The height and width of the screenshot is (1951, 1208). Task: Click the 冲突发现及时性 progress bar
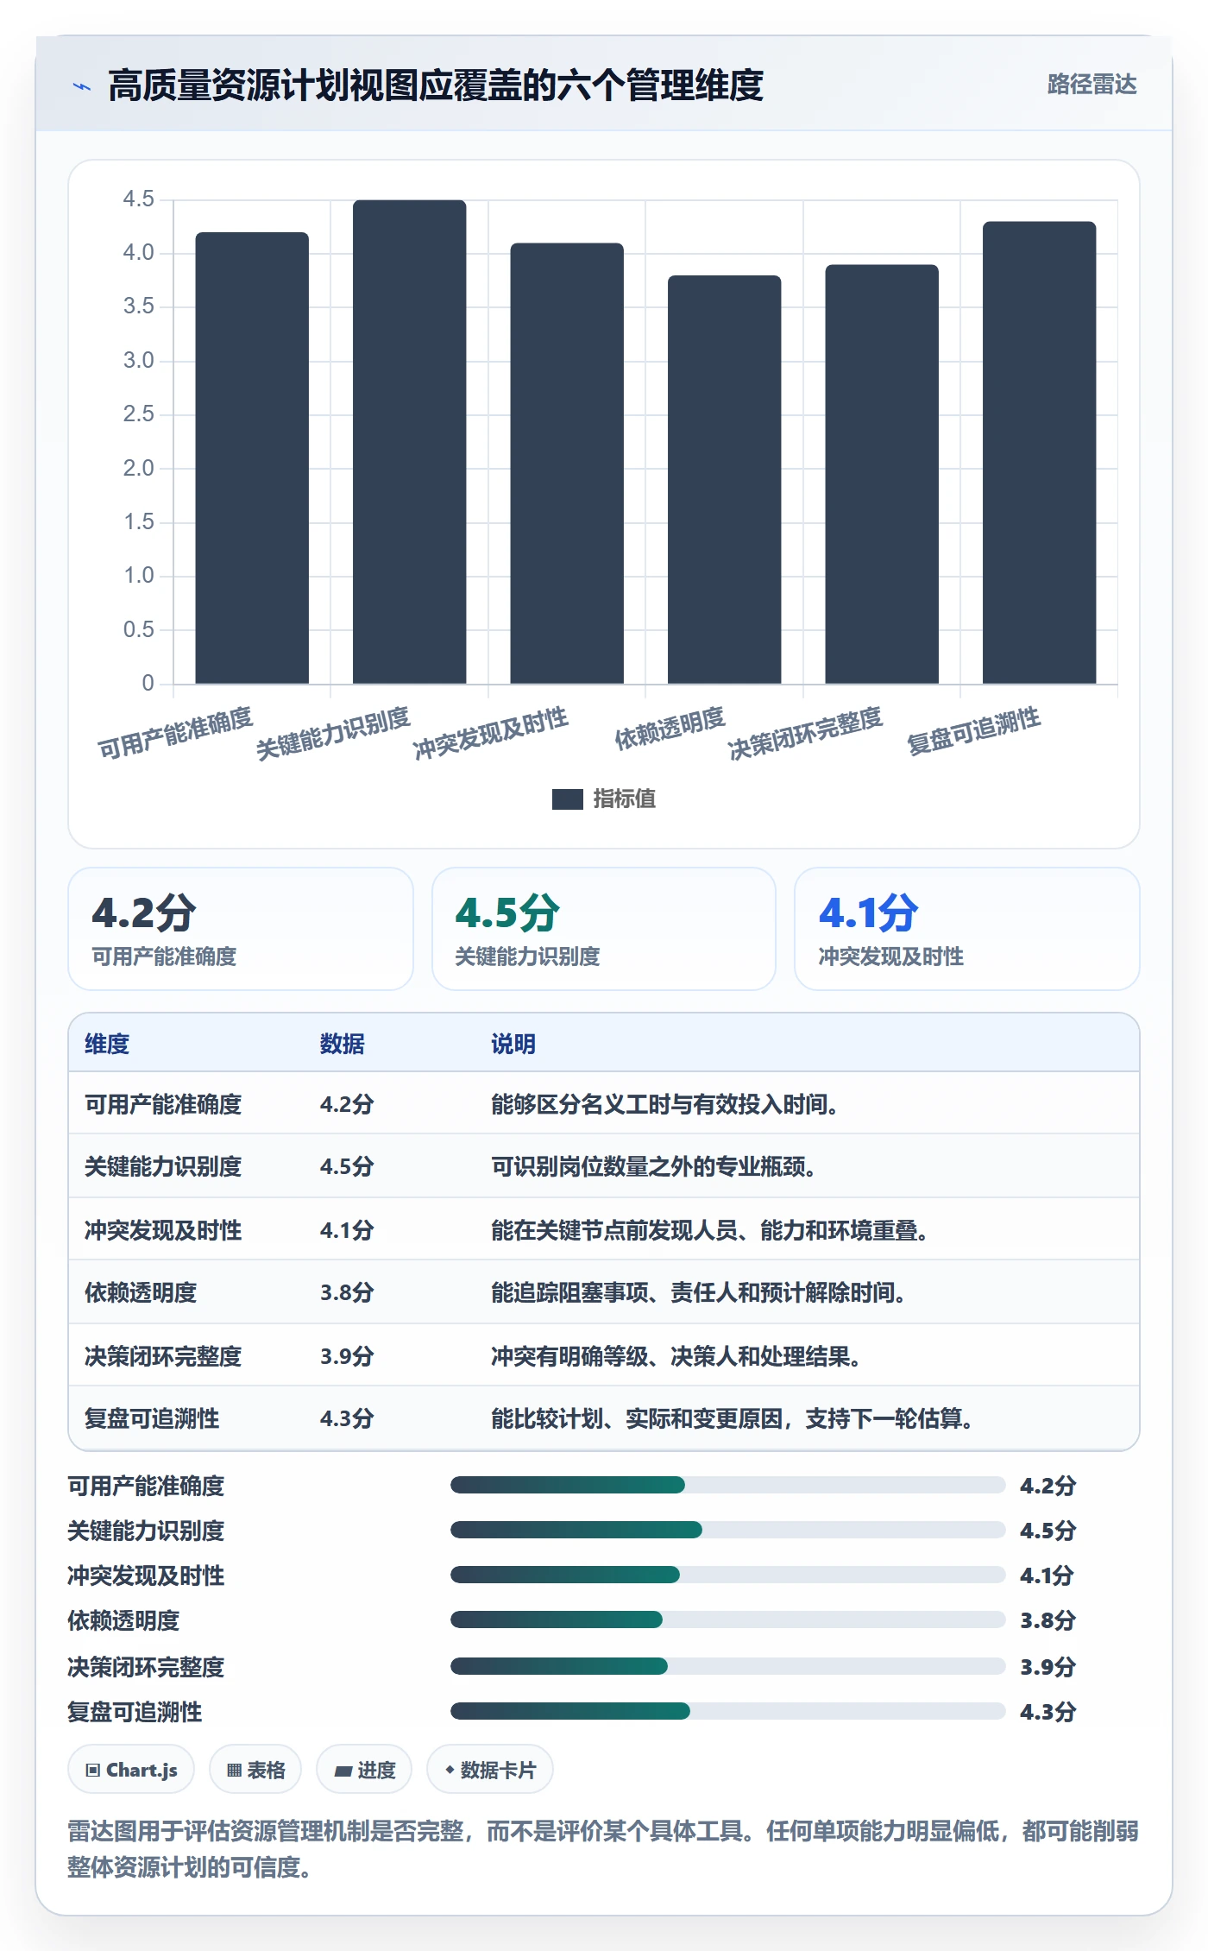tap(727, 1575)
